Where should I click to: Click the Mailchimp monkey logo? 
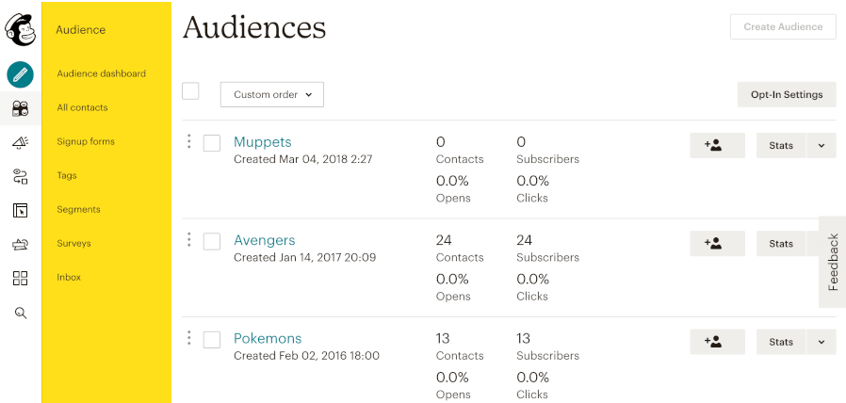click(21, 30)
